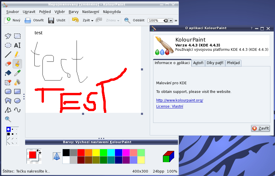Select the free-form selection tool

8,36
